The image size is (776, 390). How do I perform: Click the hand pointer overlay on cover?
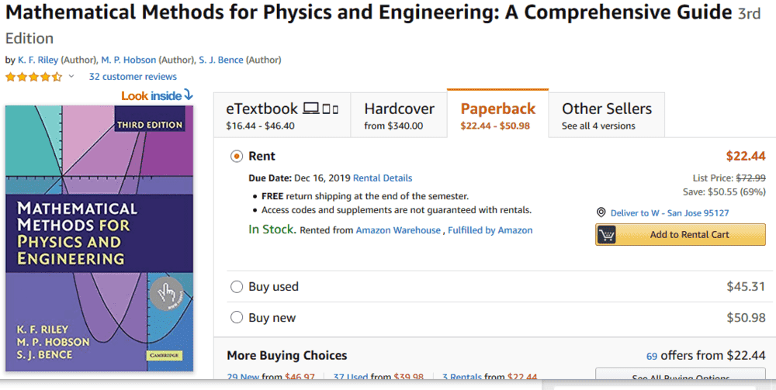(x=166, y=293)
